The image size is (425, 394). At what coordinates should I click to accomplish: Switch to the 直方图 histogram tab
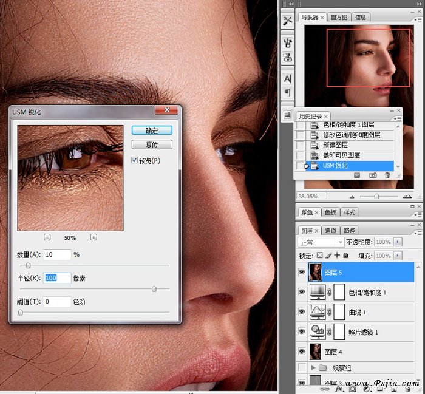pyautogui.click(x=339, y=18)
